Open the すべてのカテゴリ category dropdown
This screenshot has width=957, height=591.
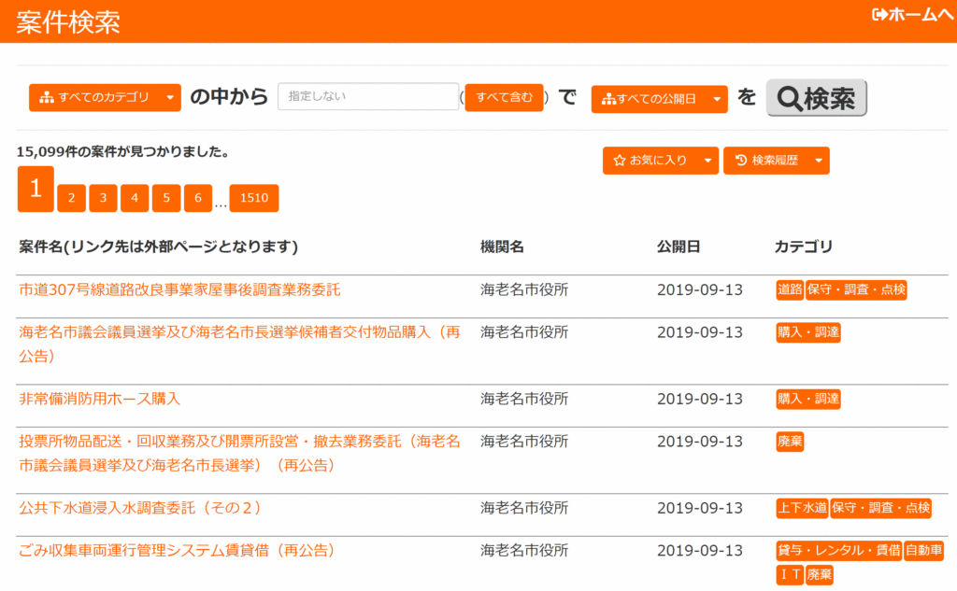104,97
